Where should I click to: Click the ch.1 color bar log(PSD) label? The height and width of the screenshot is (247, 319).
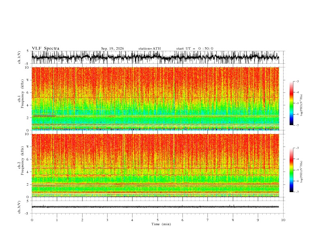[x=302, y=105]
